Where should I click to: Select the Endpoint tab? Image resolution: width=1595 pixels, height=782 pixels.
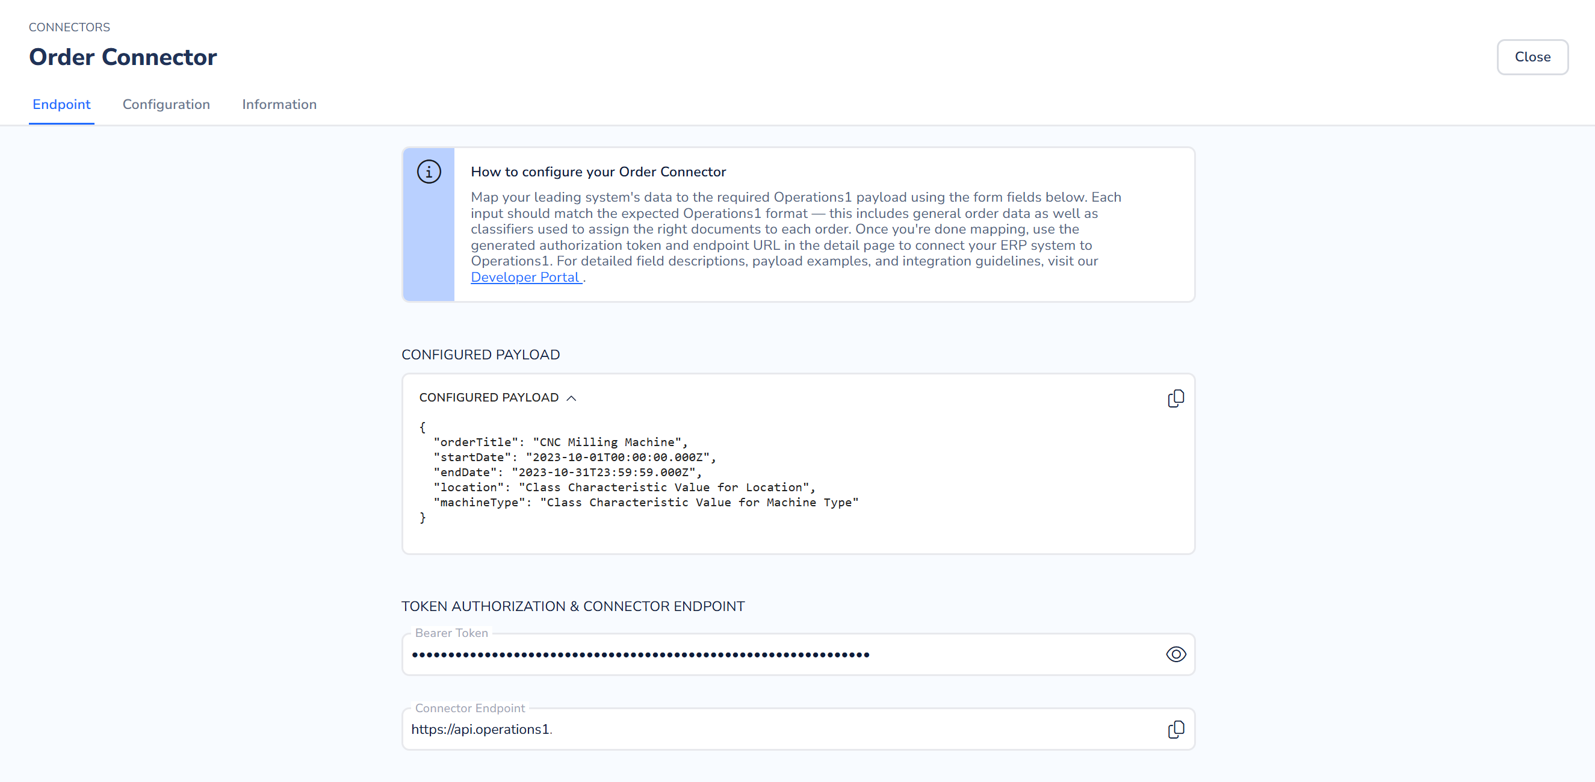coord(61,104)
